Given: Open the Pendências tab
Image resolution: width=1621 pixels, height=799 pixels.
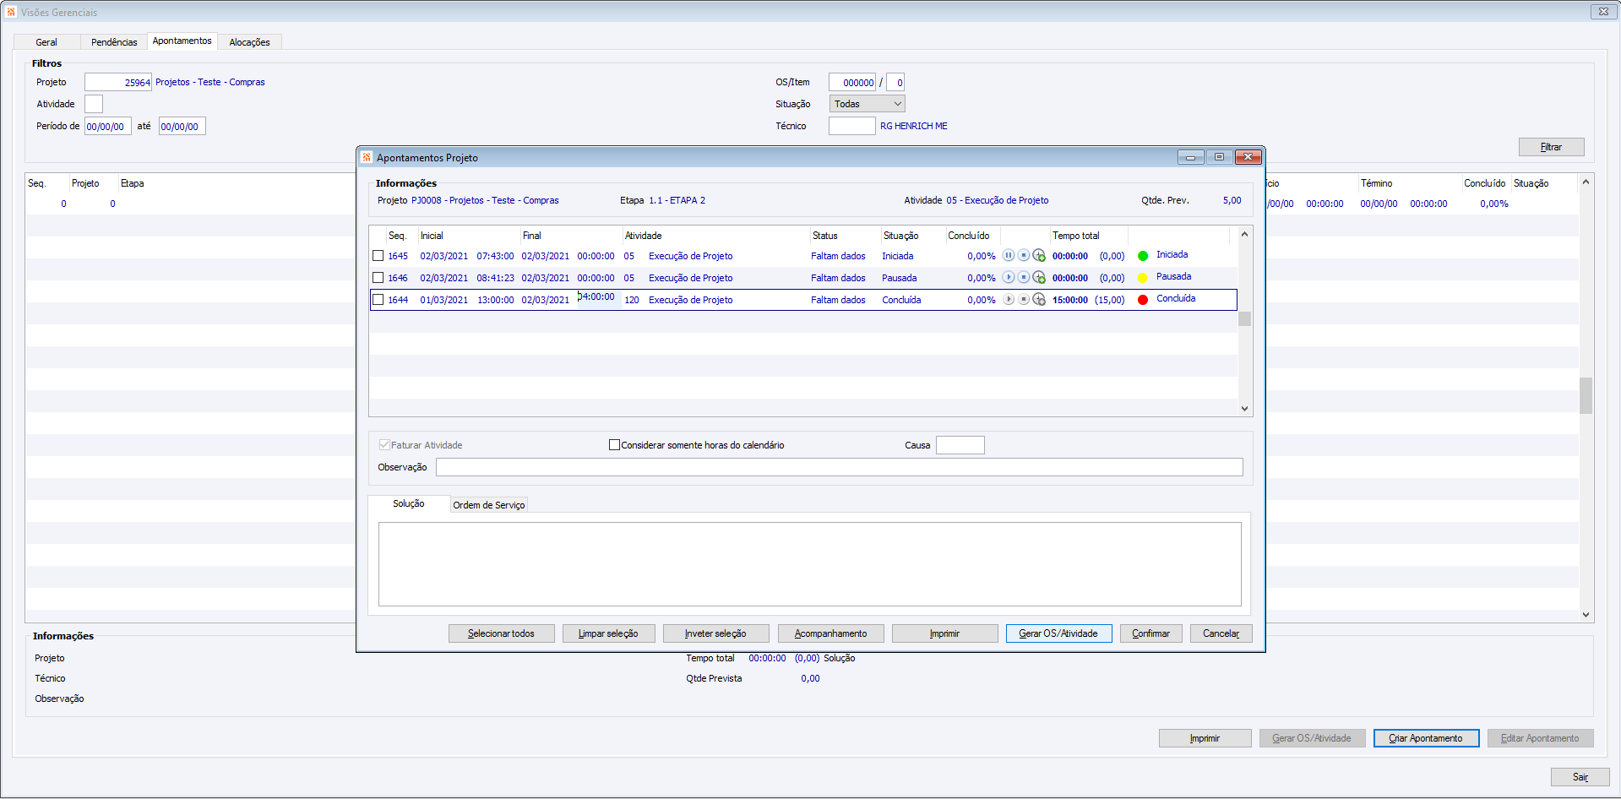Looking at the screenshot, I should click(x=114, y=42).
